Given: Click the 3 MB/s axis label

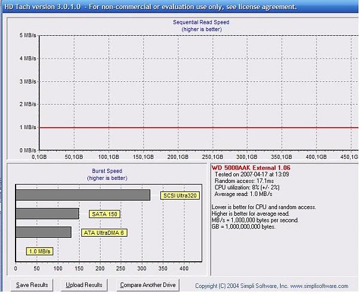Looking at the screenshot, I should click(28, 81).
